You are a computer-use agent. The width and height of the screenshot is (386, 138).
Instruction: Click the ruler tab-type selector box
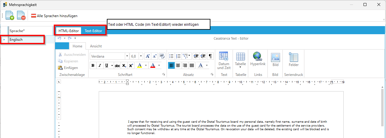tap(59, 82)
